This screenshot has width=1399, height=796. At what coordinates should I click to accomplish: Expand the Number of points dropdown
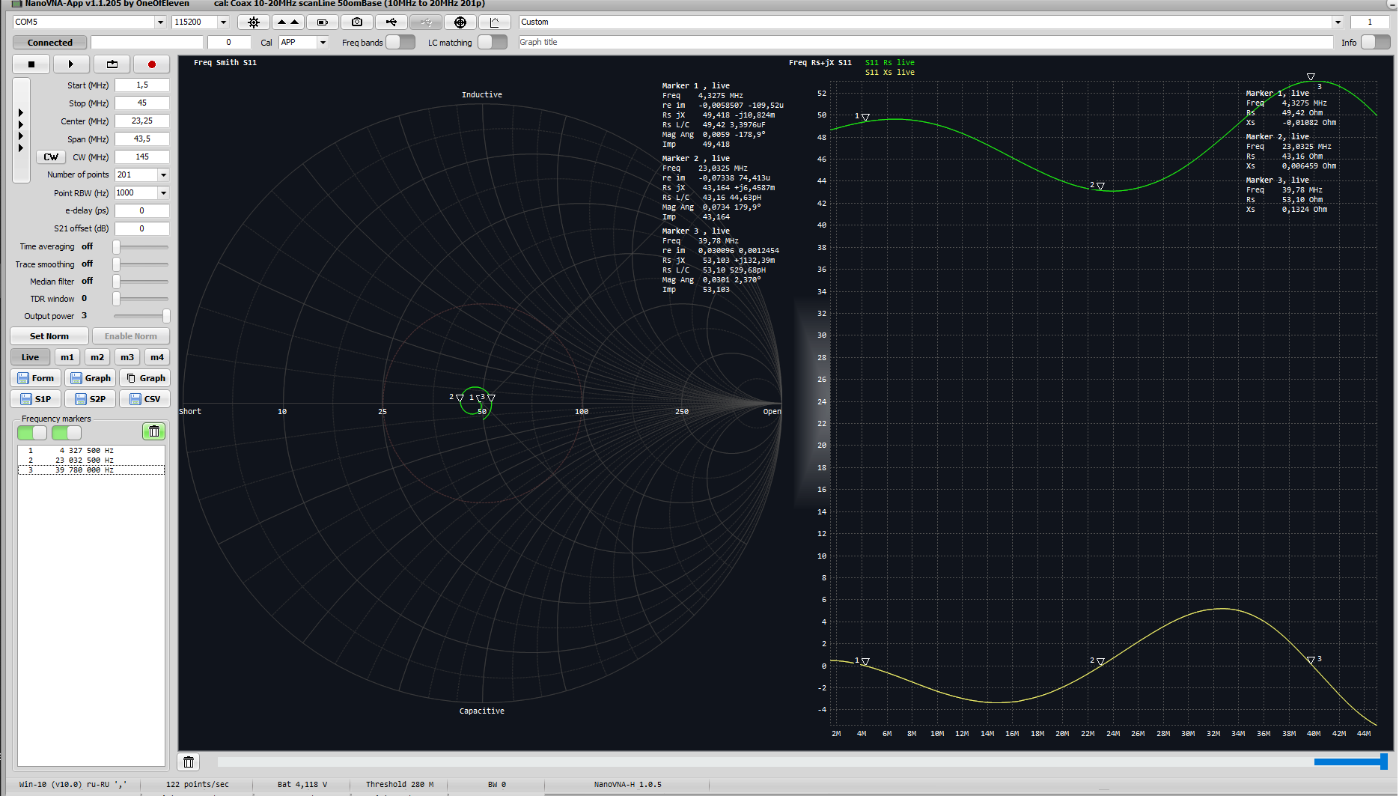[x=163, y=175]
